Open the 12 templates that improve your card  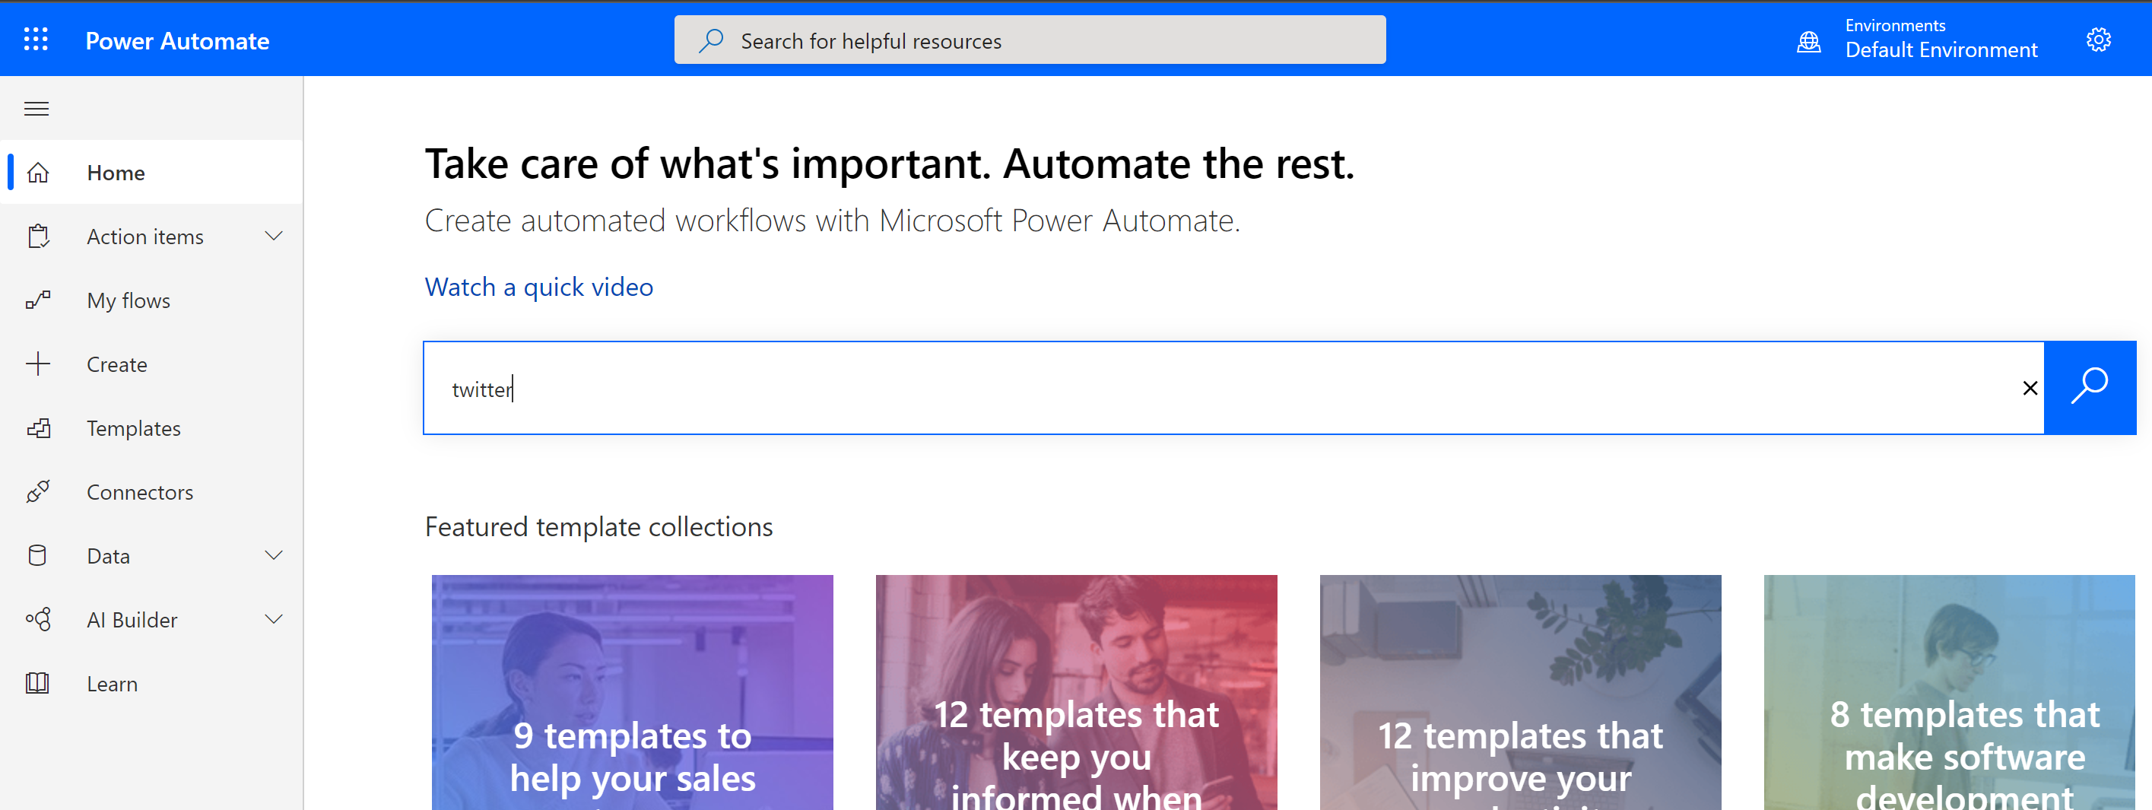click(x=1520, y=692)
